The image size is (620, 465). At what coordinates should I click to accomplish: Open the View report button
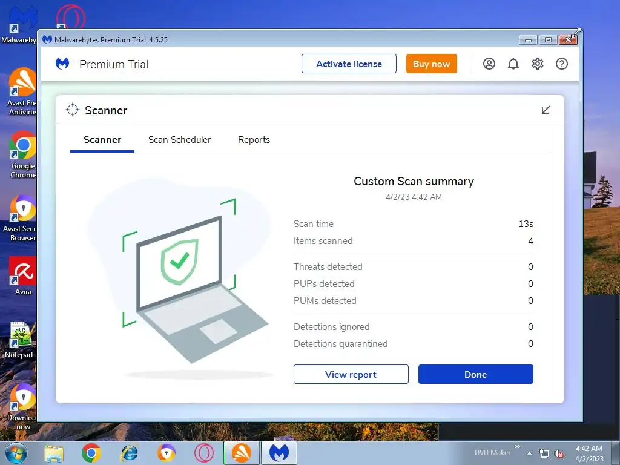pos(351,374)
